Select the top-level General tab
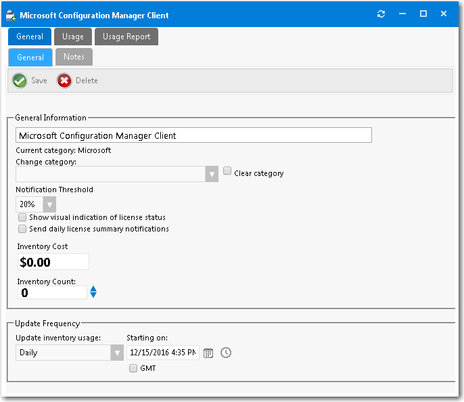Viewport: 464px width, 402px height. click(30, 37)
